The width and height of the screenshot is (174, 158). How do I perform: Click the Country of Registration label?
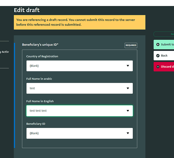tap(42, 56)
